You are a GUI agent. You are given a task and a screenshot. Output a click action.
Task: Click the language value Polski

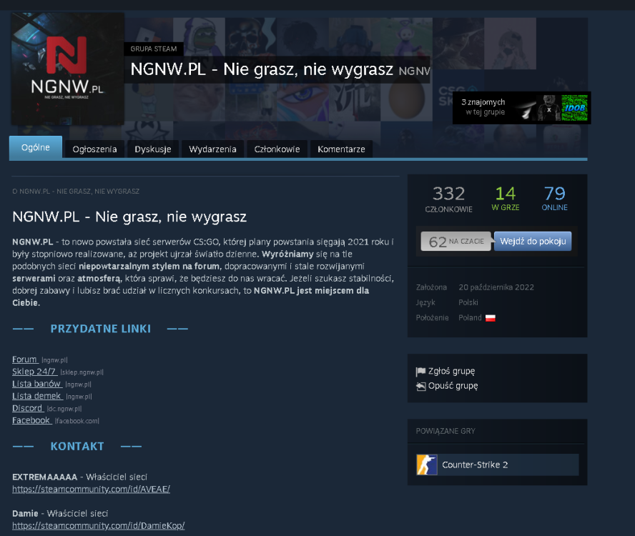(468, 302)
